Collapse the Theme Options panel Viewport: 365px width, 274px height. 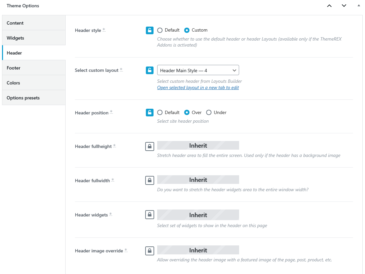pyautogui.click(x=359, y=6)
